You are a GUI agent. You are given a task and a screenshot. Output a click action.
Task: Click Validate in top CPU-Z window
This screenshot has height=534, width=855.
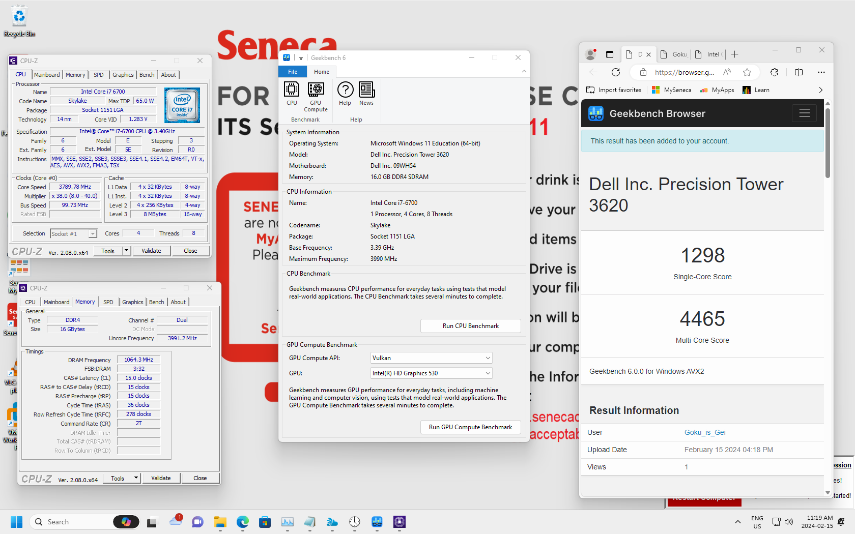151,251
